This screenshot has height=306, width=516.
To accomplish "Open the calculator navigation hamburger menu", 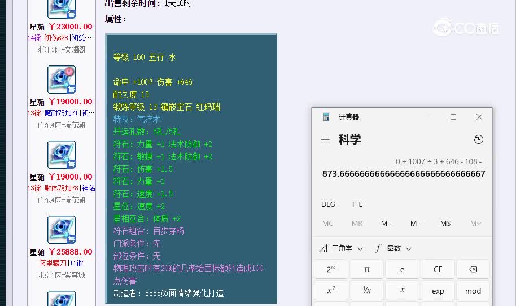I will coord(325,139).
